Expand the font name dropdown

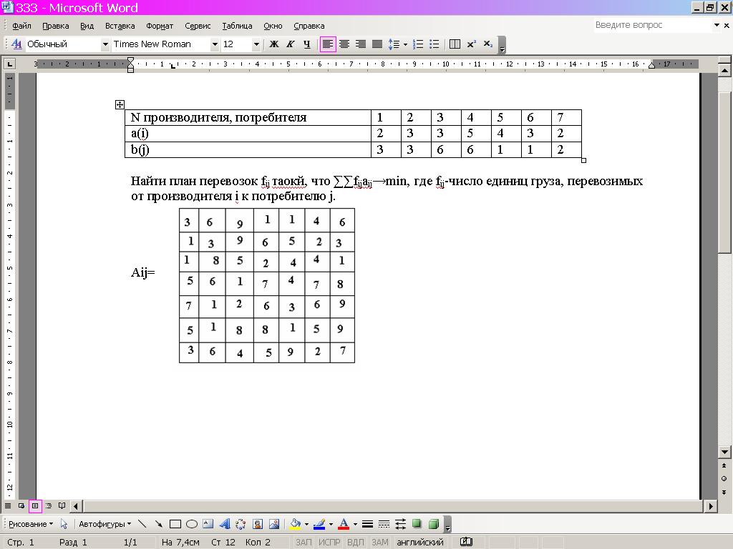click(x=214, y=44)
